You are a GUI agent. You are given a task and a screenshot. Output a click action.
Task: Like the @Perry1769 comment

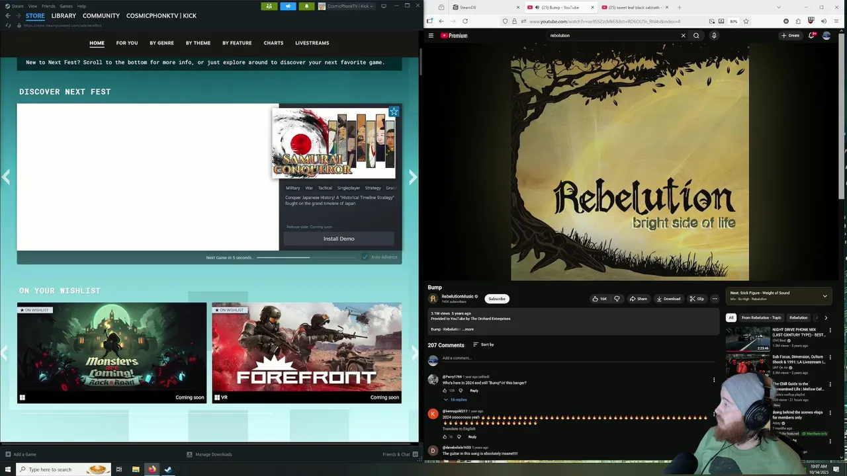click(445, 391)
